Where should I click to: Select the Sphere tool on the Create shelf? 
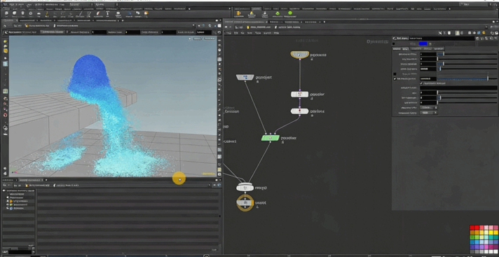click(15, 13)
